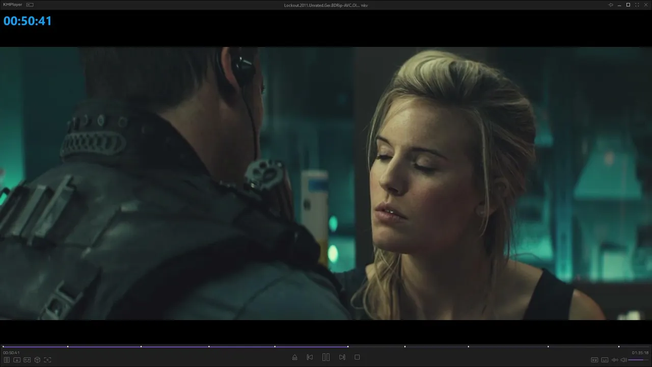Open the KMPlayer main menu logo
This screenshot has height=367, width=652.
pos(13,5)
